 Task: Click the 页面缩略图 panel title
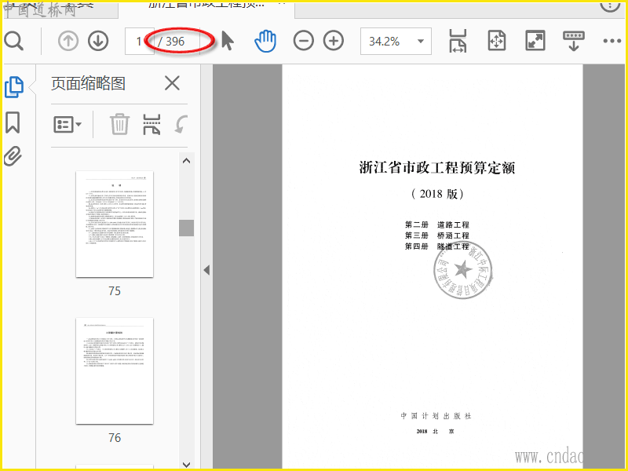click(x=88, y=83)
